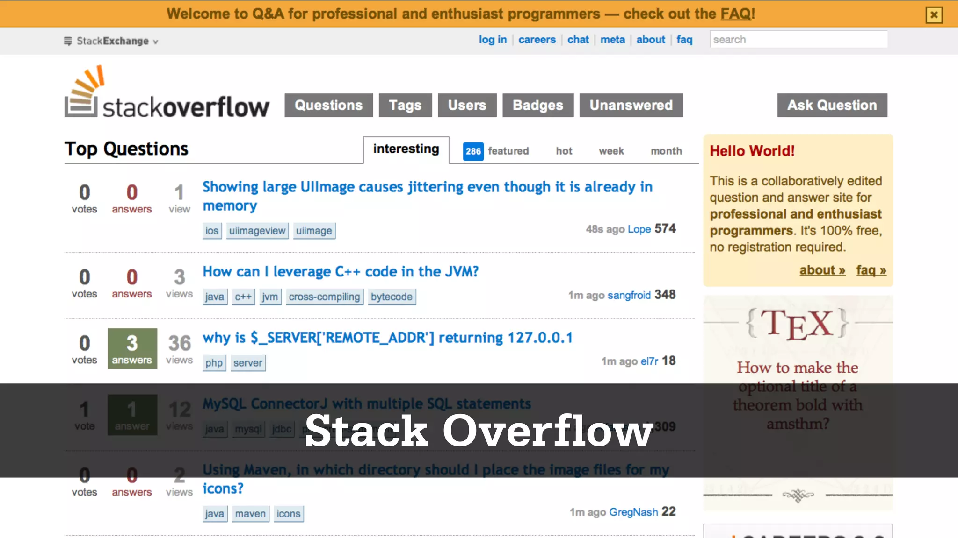Click the Ask Question button
Image resolution: width=958 pixels, height=538 pixels.
[832, 105]
